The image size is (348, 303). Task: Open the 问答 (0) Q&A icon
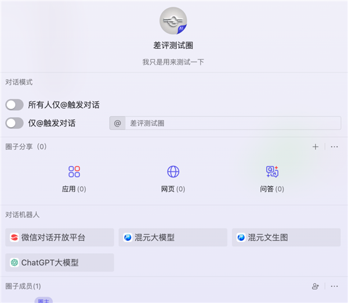coord(272,172)
